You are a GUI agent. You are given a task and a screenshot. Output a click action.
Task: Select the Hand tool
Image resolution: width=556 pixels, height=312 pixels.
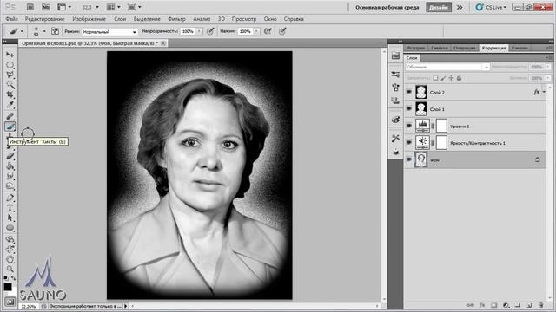pyautogui.click(x=10, y=259)
